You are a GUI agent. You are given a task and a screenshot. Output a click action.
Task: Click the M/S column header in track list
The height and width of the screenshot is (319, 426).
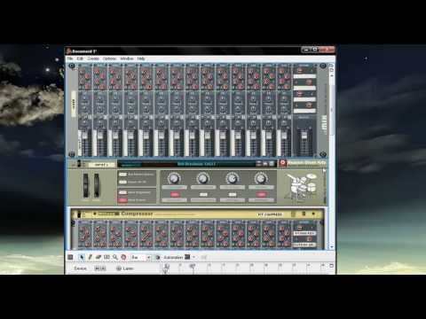click(x=100, y=268)
